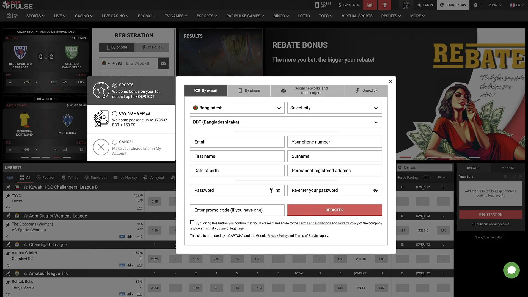Open the support chat bubble icon
The width and height of the screenshot is (528, 297).
pos(511,270)
